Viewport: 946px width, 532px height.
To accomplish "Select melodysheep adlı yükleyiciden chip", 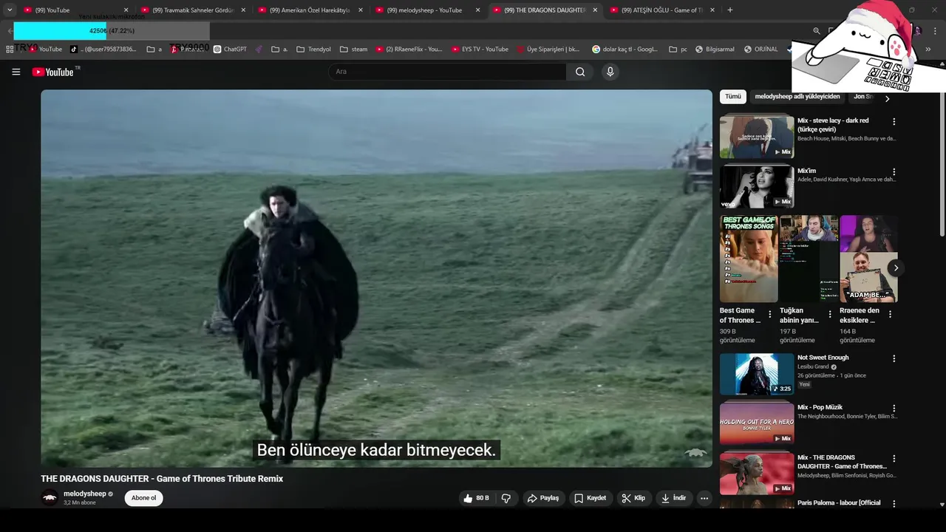I will tap(797, 97).
